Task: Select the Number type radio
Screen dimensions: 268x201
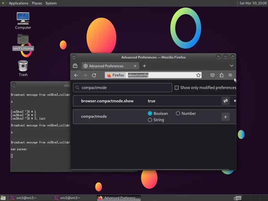Action: point(178,114)
